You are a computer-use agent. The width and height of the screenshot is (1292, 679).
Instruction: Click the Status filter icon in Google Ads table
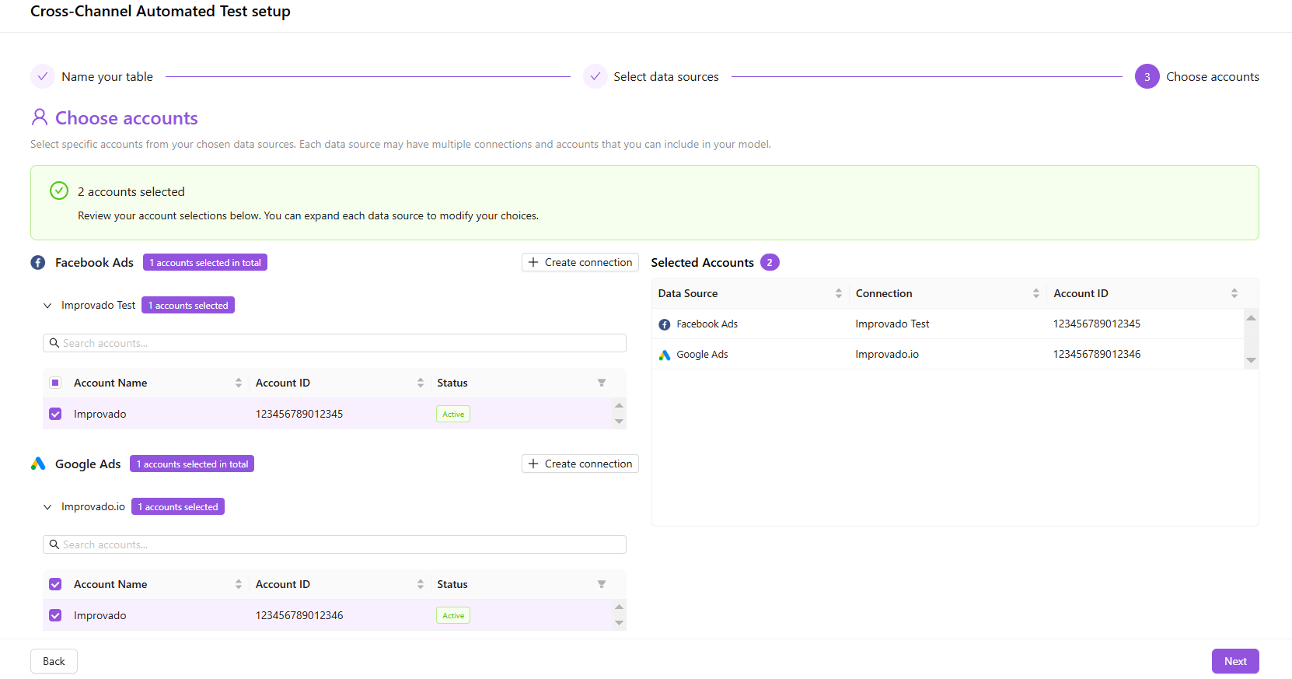(x=601, y=584)
